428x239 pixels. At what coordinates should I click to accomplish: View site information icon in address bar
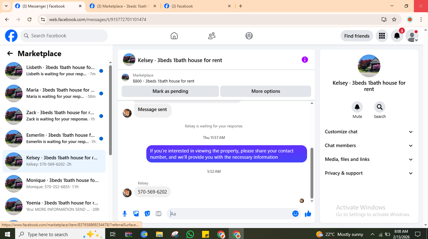(x=43, y=19)
